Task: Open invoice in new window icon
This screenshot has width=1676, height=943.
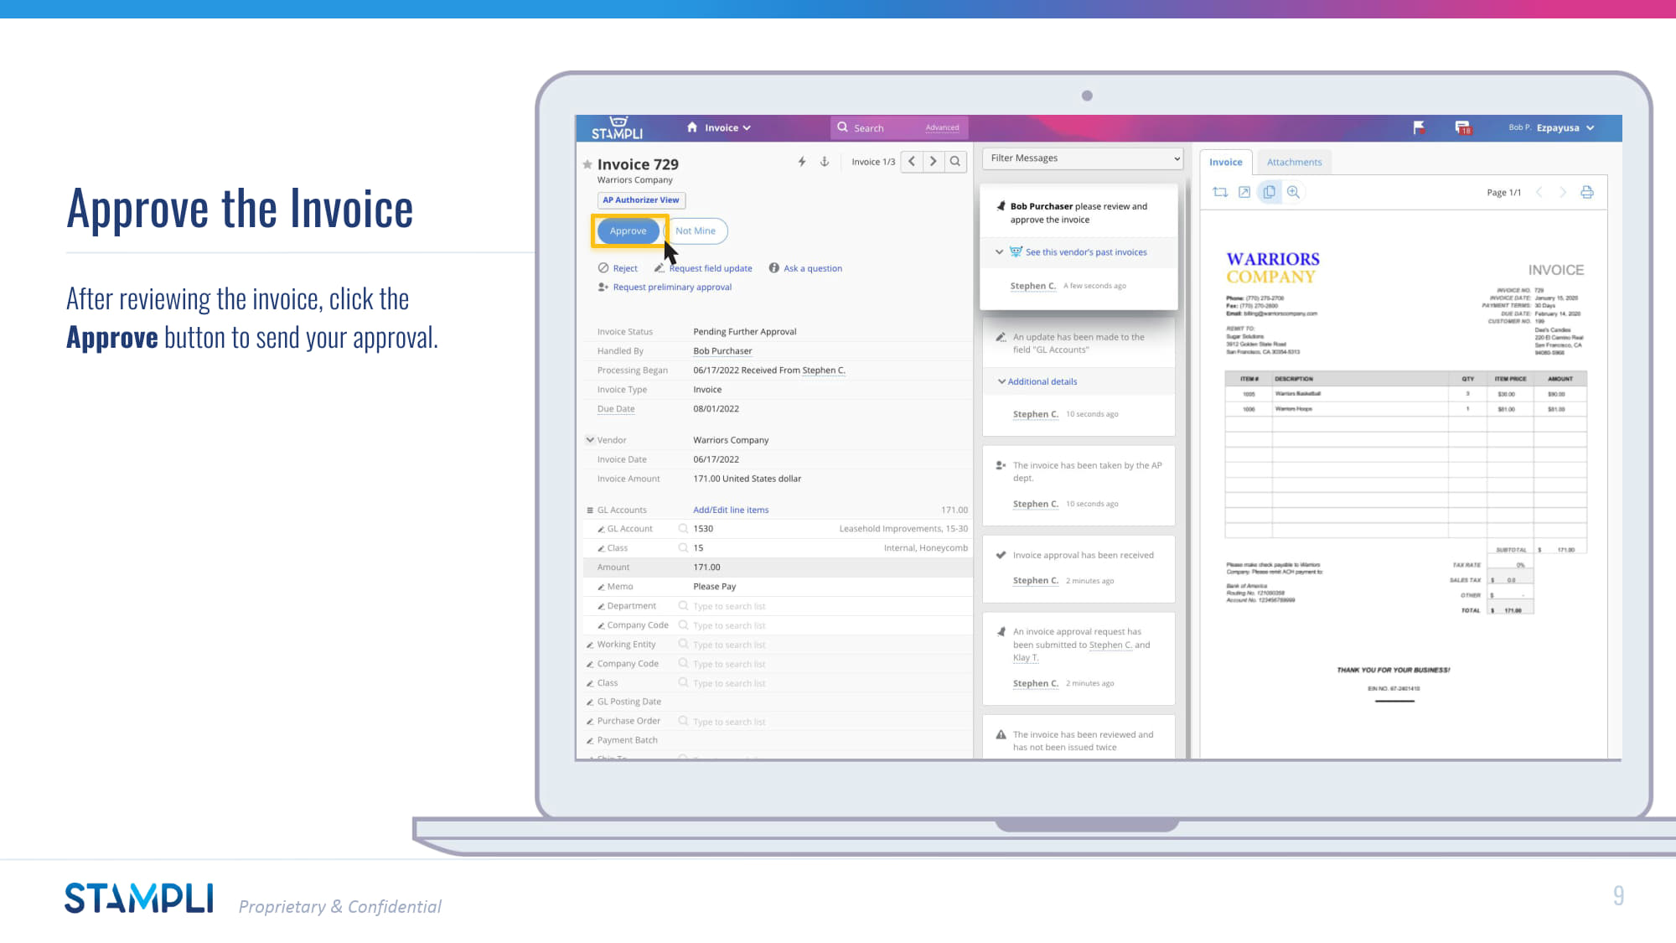Action: point(1244,193)
